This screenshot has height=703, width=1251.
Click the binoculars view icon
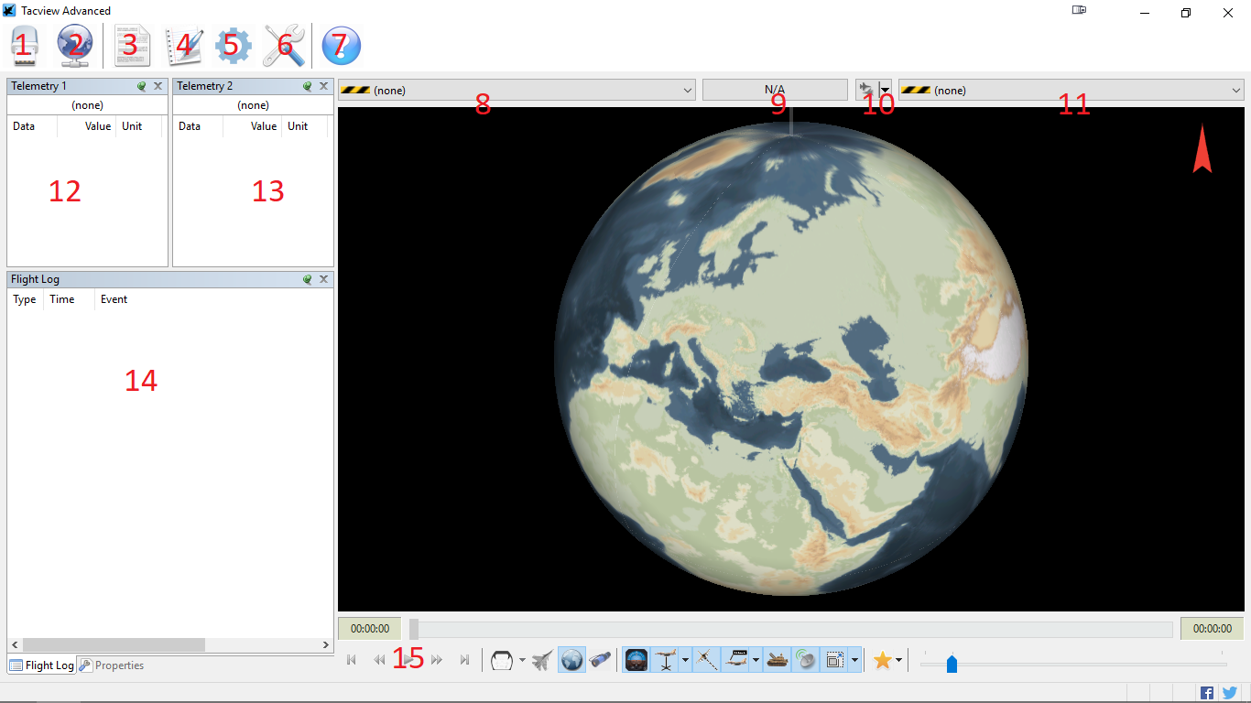click(600, 660)
